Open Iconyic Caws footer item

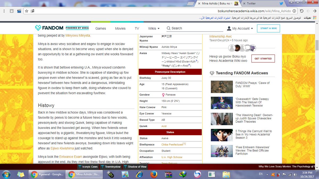(88, 167)
